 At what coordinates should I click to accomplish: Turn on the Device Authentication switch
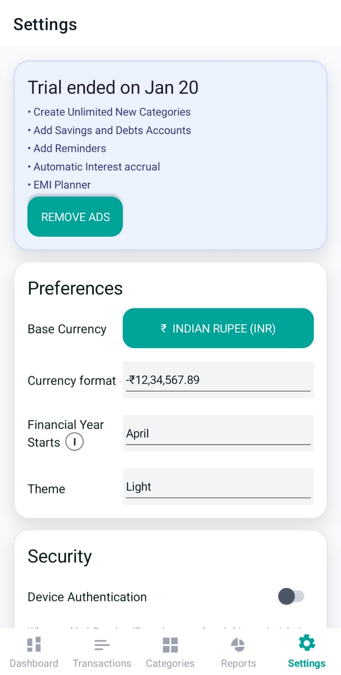pos(290,597)
